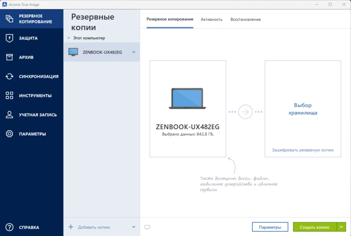Click Выбор хранилища destination text
The image size is (351, 236).
coord(303,109)
